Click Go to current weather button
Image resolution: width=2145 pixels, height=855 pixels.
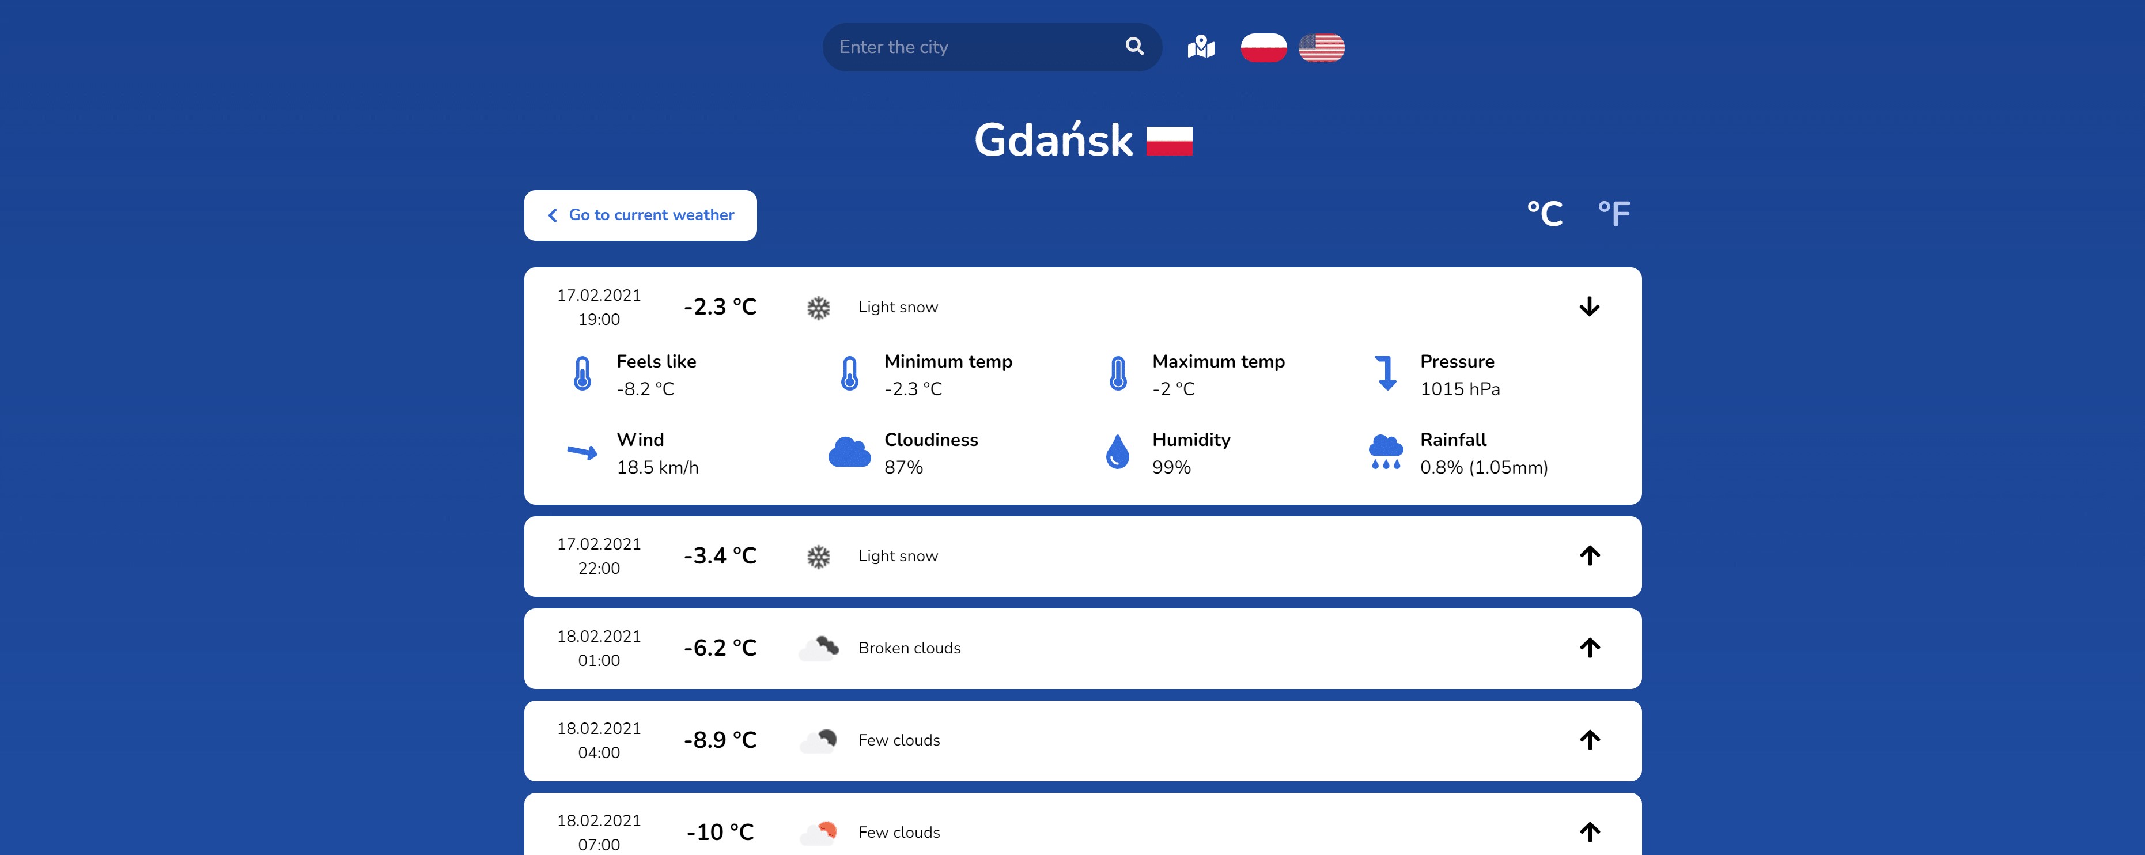click(640, 215)
